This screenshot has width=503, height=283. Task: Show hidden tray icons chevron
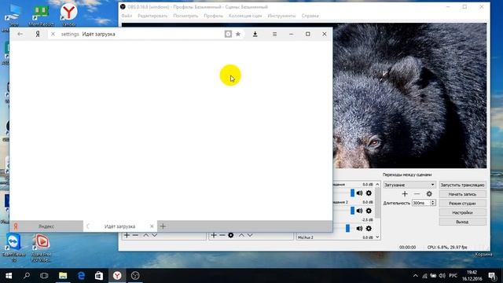[x=416, y=276]
